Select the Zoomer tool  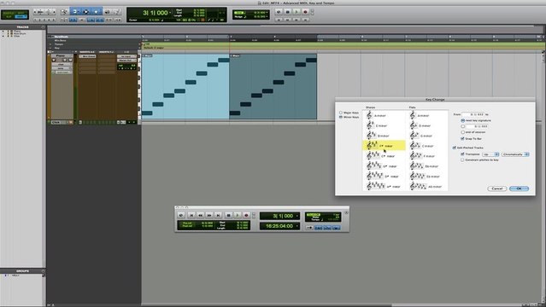64,12
